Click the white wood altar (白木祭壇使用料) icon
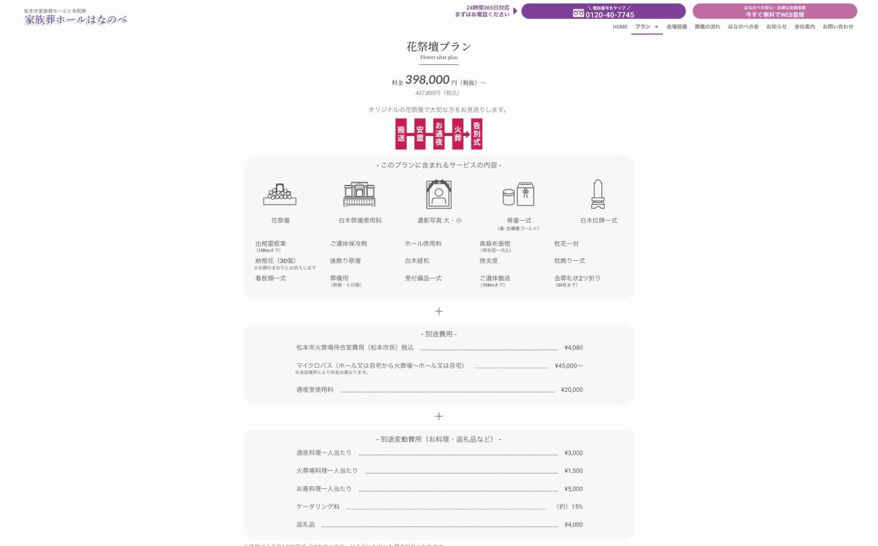Screen dimensions: 878x546 359,194
